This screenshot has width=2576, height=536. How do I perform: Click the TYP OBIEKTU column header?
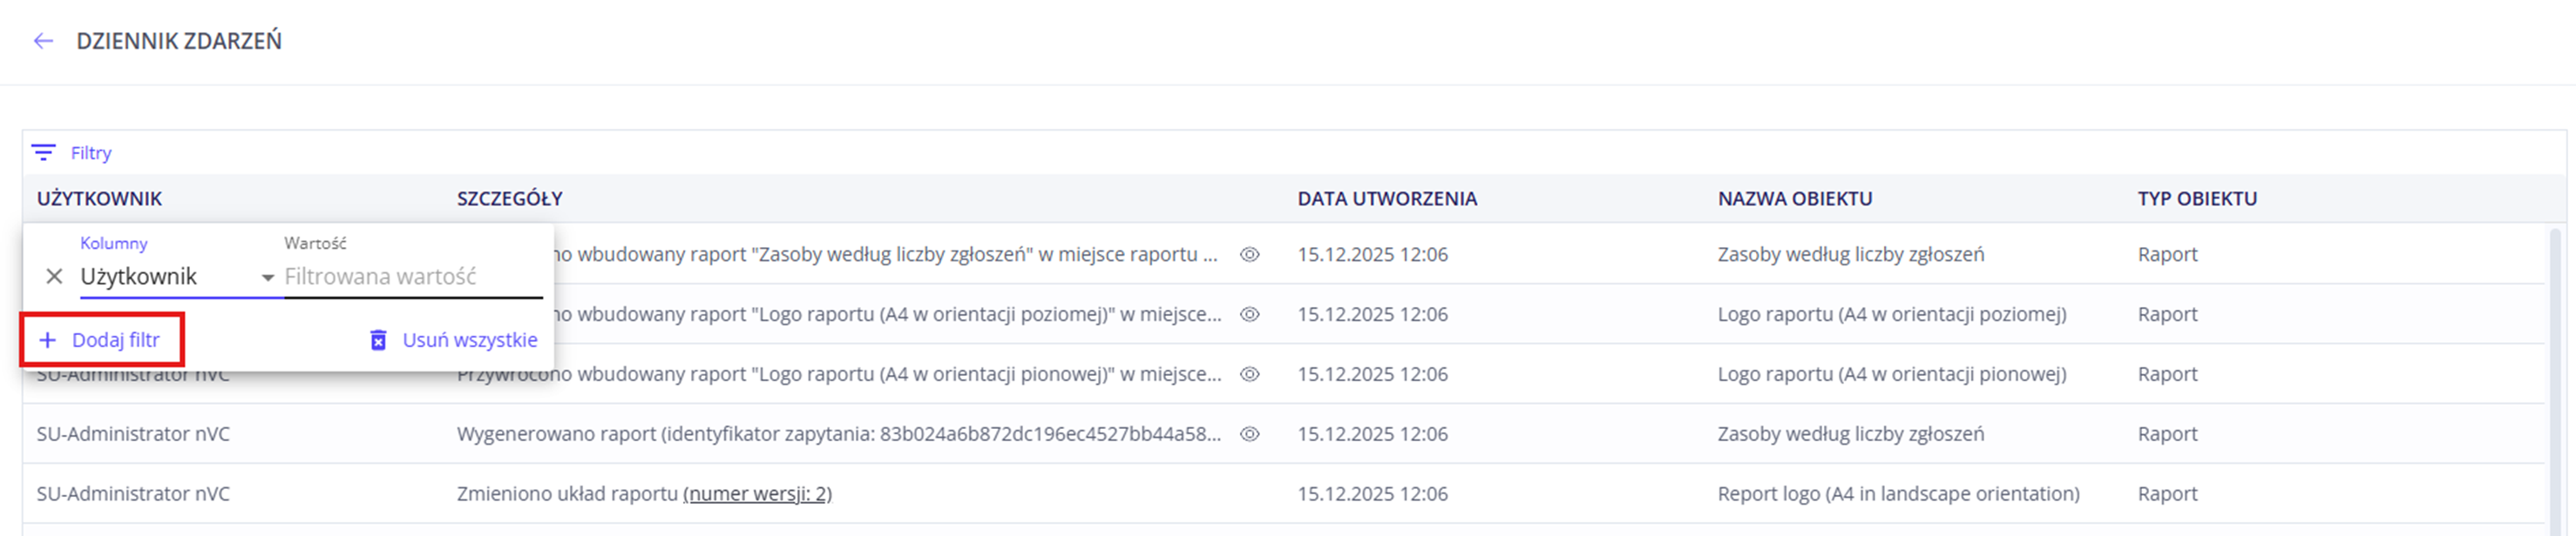2196,198
